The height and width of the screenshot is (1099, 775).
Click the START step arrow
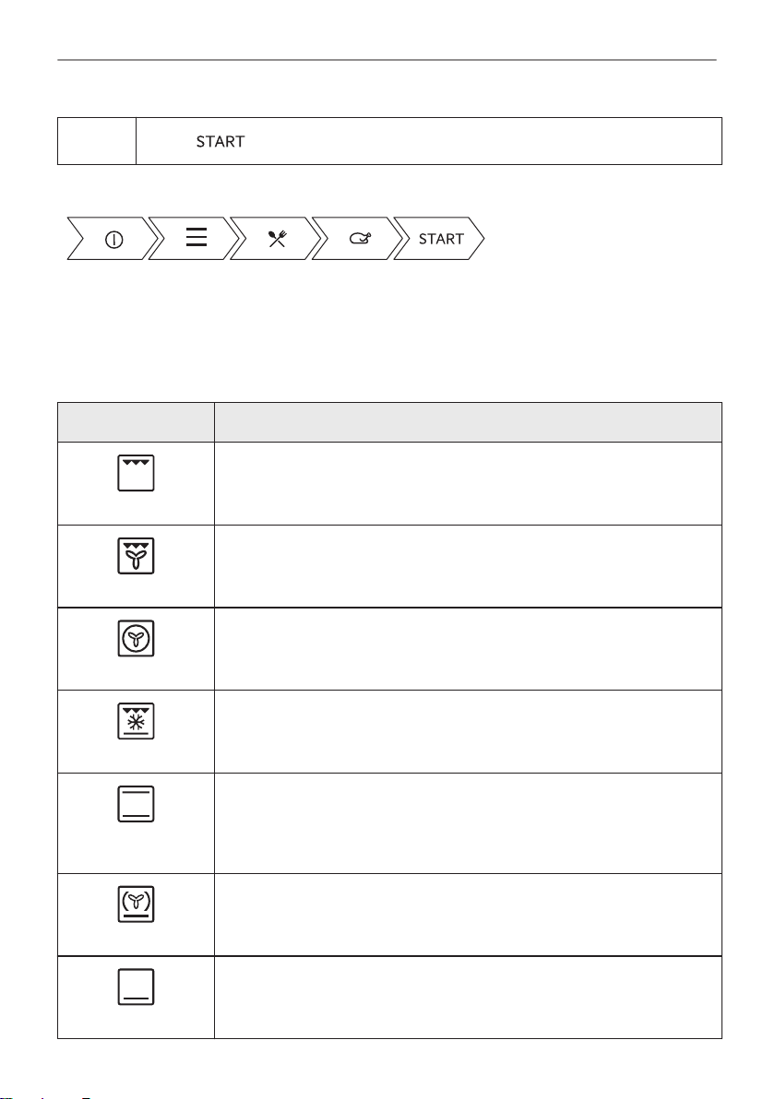(x=440, y=239)
